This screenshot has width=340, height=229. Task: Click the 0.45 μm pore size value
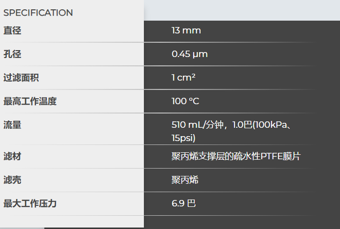(189, 54)
